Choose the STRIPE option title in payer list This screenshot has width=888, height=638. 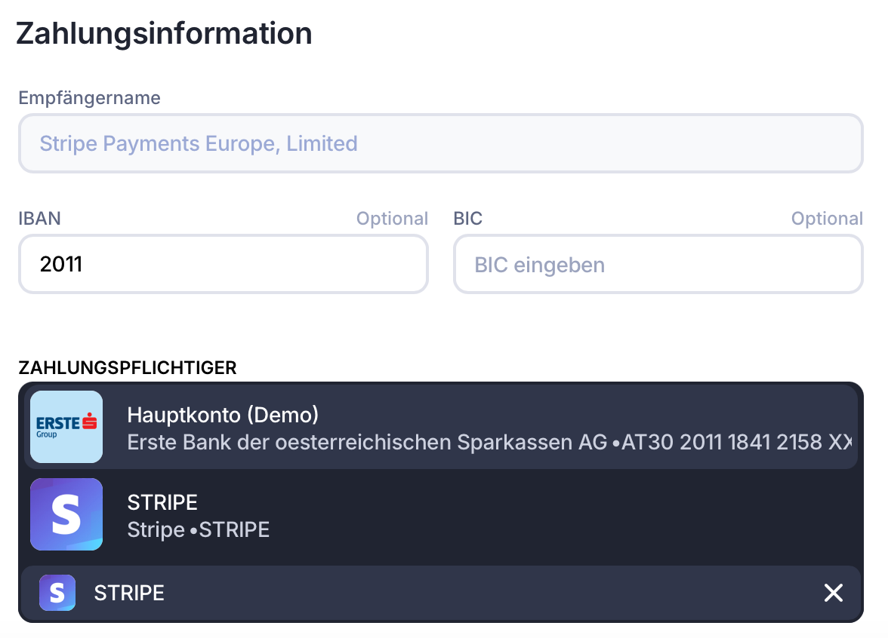coord(162,502)
